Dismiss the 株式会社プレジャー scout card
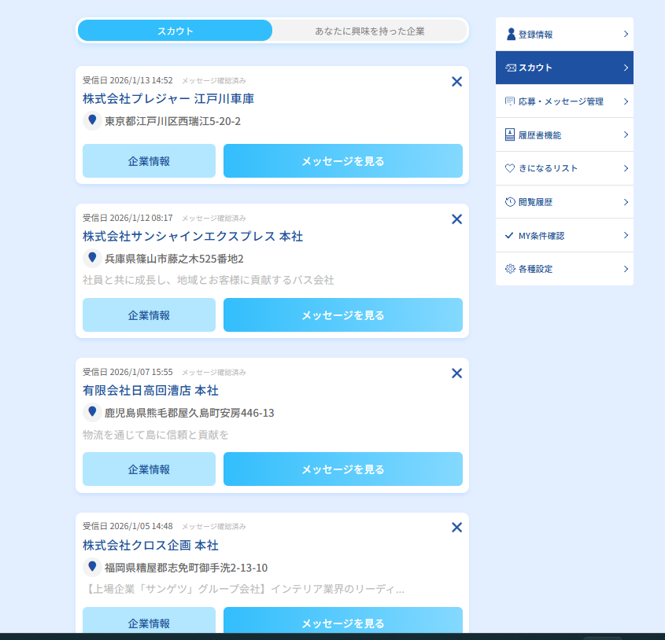This screenshot has width=665, height=640. [x=456, y=81]
